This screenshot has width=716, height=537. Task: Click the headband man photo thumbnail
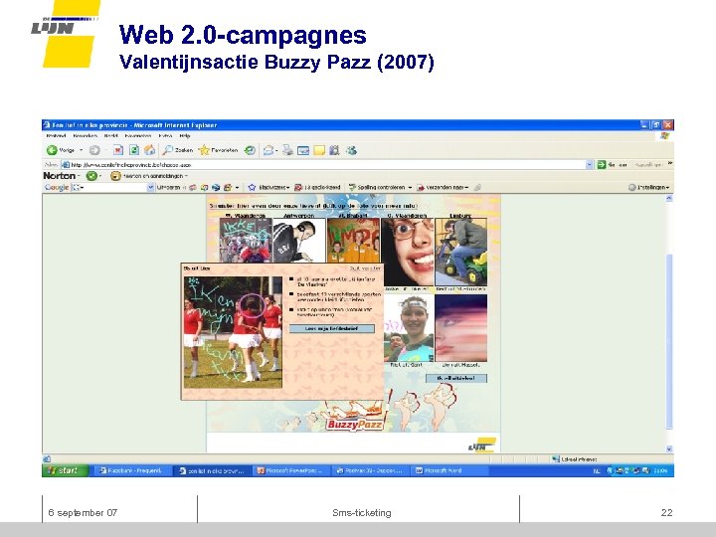[x=409, y=328]
